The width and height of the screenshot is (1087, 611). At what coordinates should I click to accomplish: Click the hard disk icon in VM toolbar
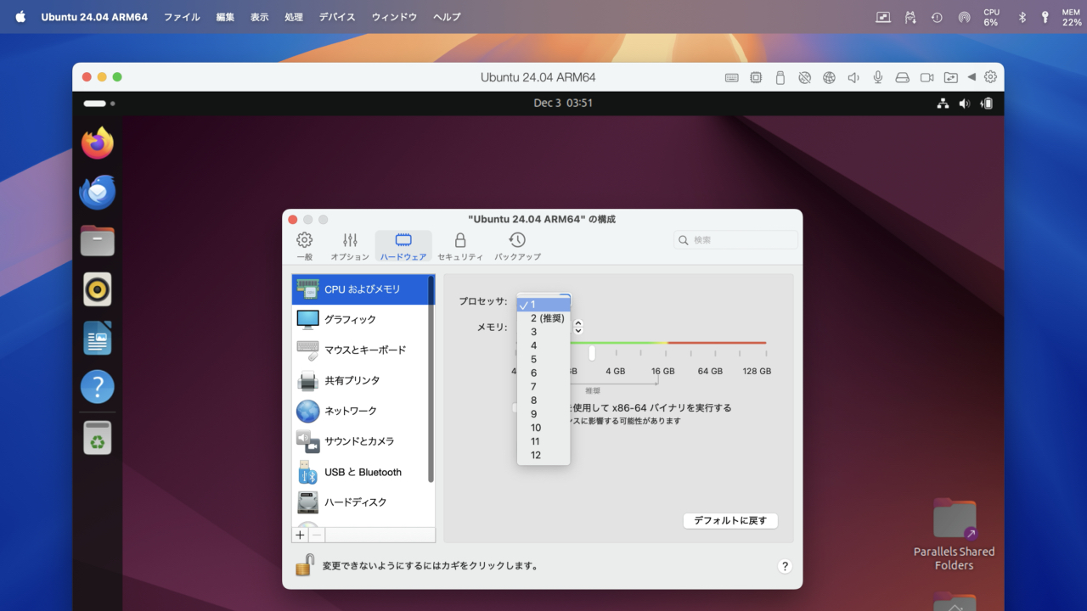click(902, 77)
